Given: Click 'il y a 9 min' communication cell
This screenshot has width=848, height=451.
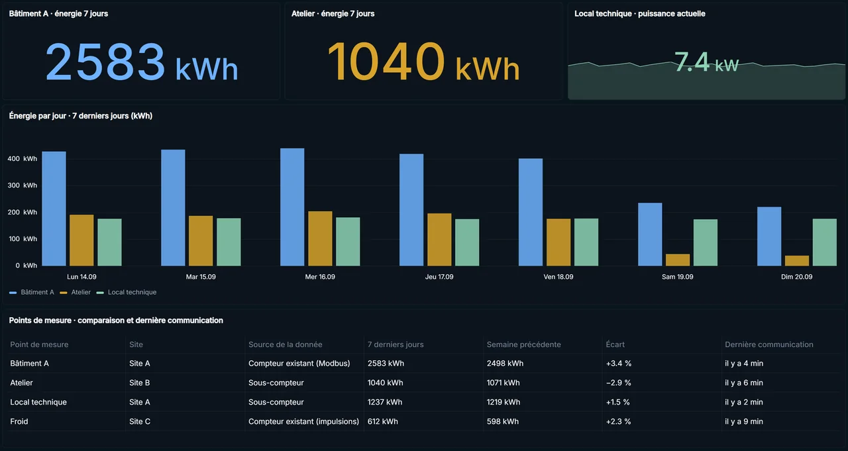Looking at the screenshot, I should point(745,421).
